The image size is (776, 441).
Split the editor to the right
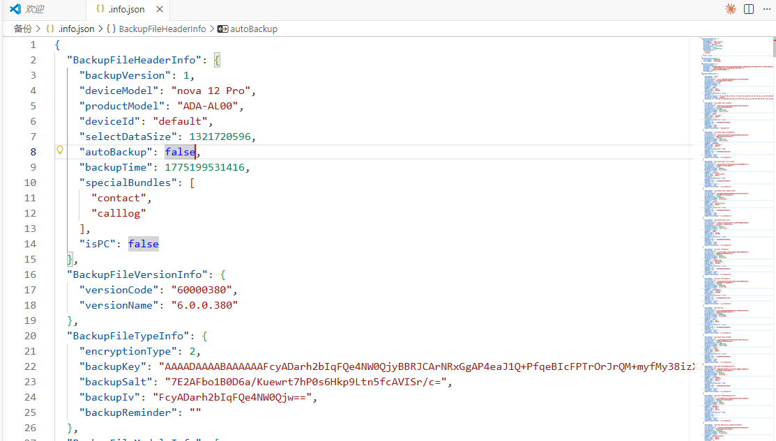[749, 9]
